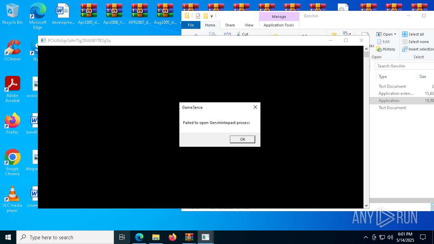
Task: Minimize the PChXIiiGgrSvltnTlgj console window
Action: [331, 40]
